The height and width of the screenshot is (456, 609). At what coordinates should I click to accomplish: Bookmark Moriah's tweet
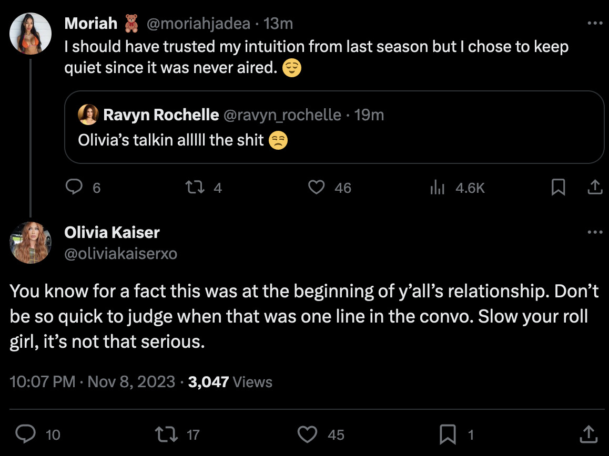(558, 187)
